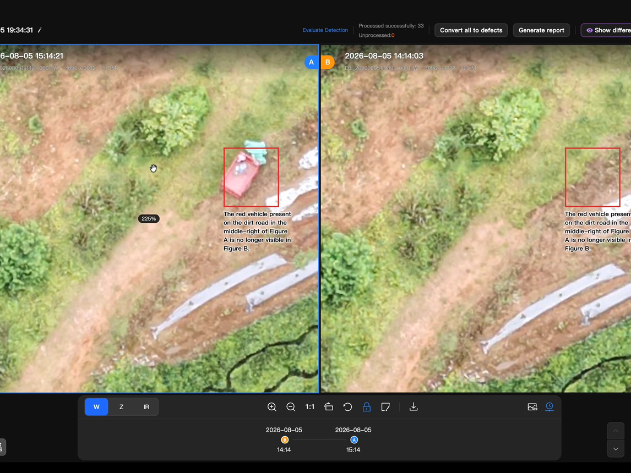631x473 pixels.
Task: Click the circular reset arrow icon
Action: [347, 406]
